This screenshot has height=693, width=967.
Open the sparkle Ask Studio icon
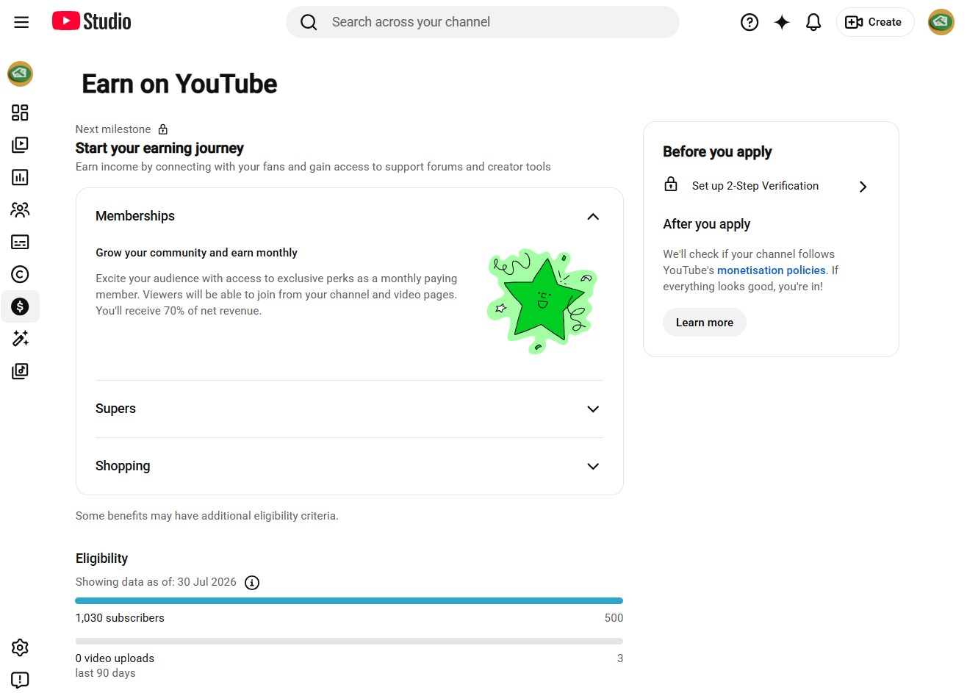782,22
